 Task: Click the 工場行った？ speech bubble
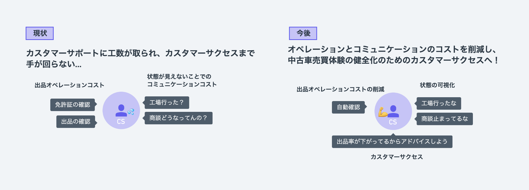pos(167,103)
